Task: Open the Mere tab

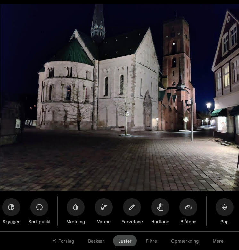Action: pyautogui.click(x=218, y=241)
